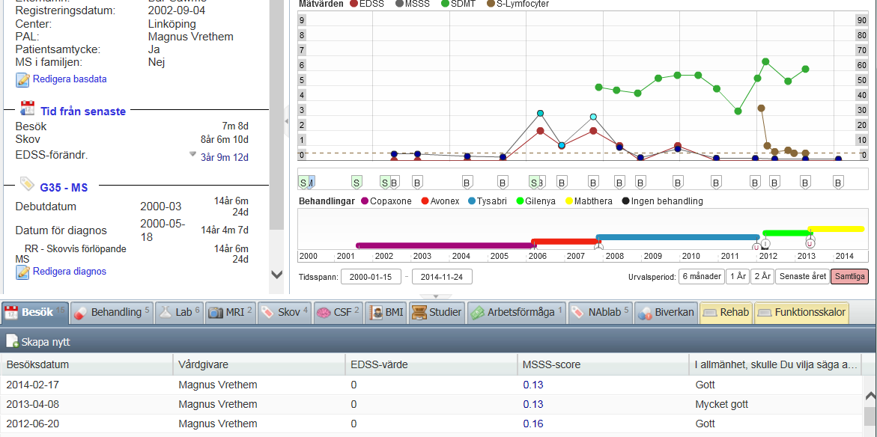The width and height of the screenshot is (877, 437).
Task: Click the green Gilenya treatment bar
Action: 788,233
